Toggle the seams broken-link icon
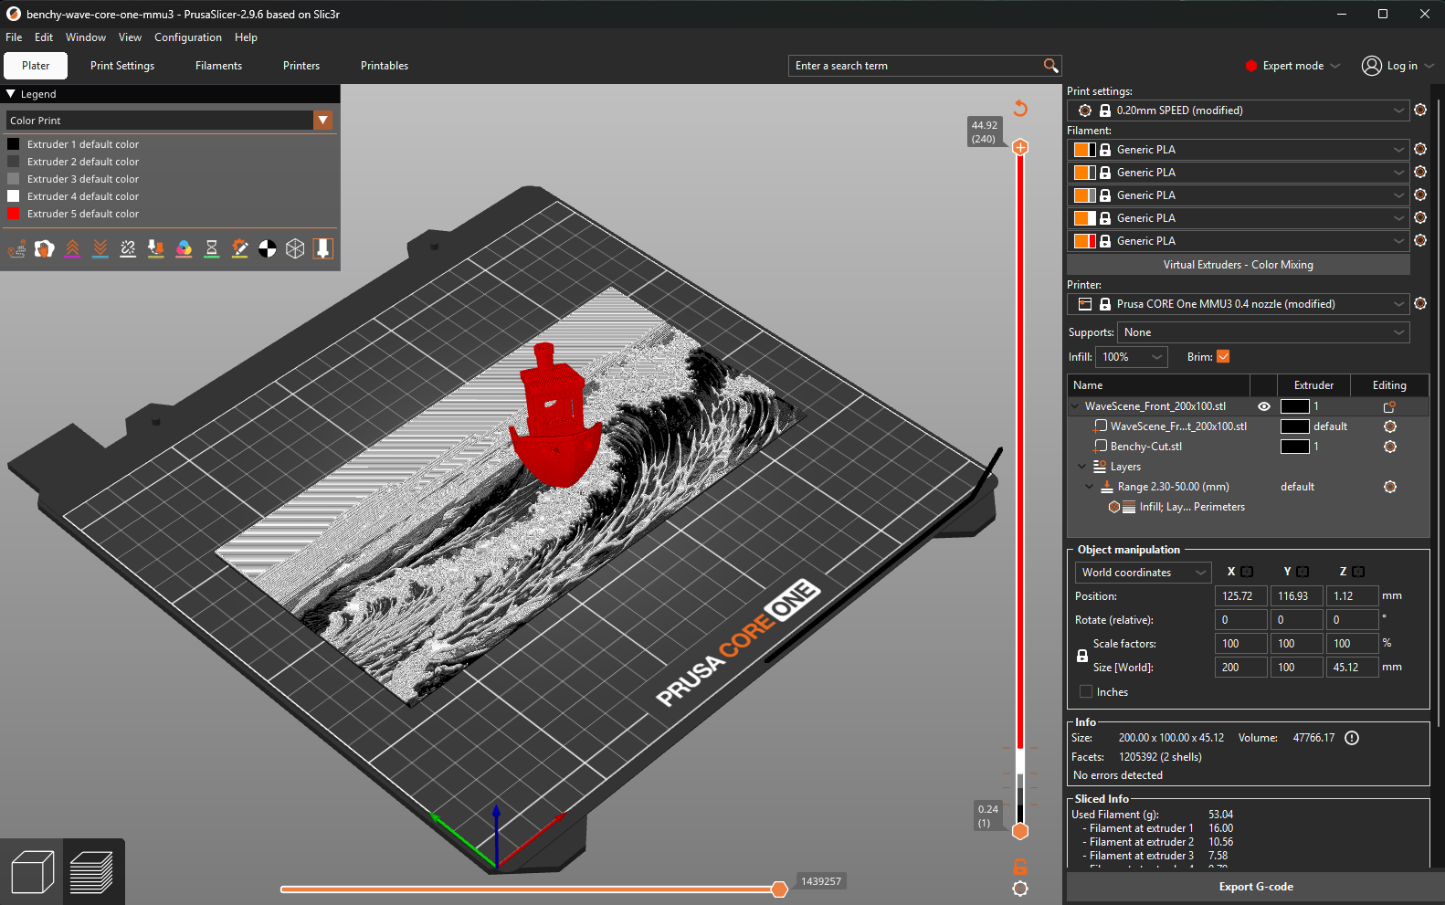This screenshot has width=1445, height=905. (128, 248)
